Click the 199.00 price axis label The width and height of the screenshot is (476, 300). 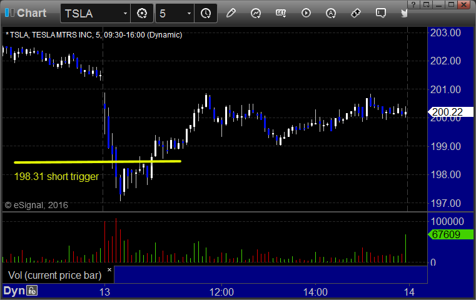click(445, 146)
